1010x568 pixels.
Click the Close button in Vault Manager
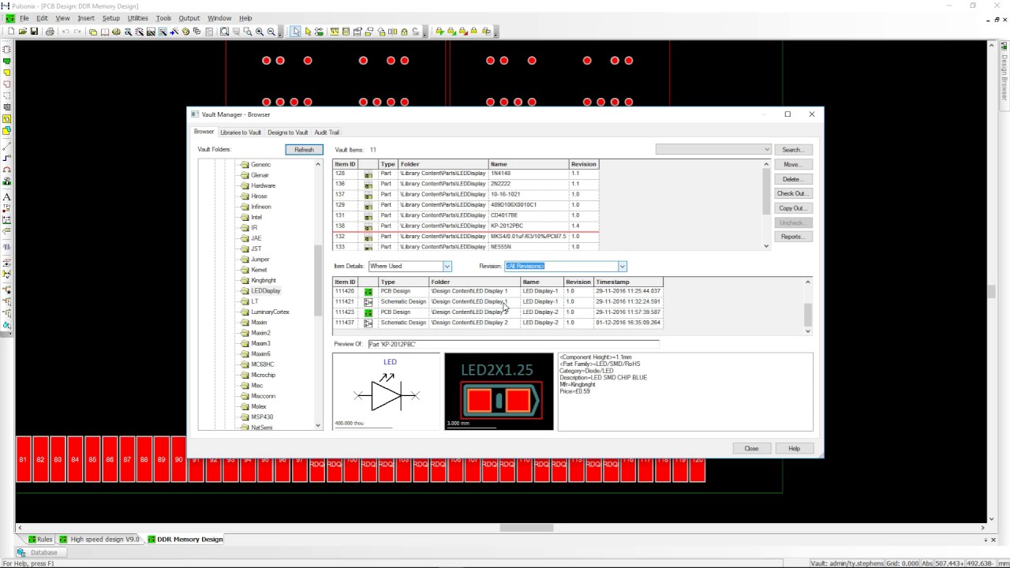(x=751, y=449)
